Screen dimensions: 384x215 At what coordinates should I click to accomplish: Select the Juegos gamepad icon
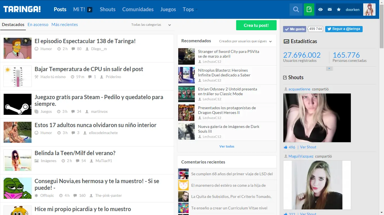[x=37, y=111]
